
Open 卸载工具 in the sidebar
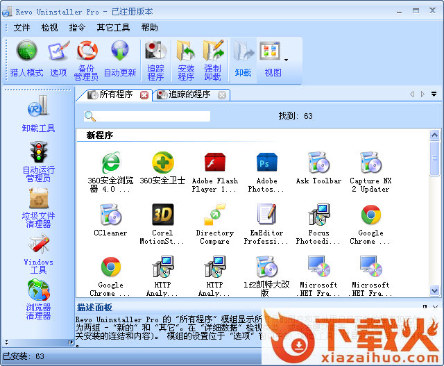[38, 114]
